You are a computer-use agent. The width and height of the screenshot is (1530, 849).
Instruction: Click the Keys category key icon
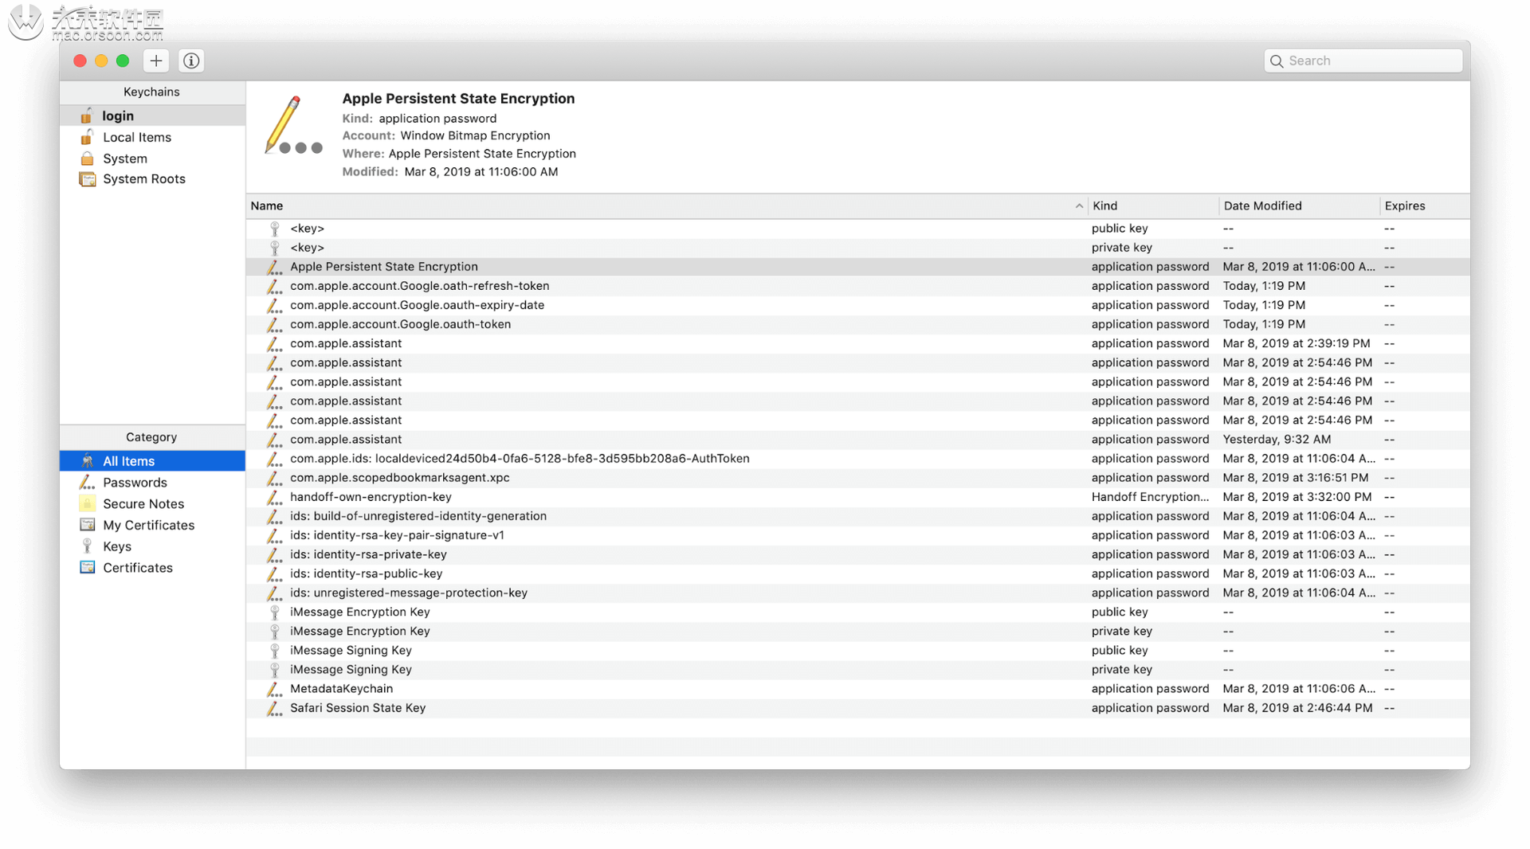(x=87, y=546)
